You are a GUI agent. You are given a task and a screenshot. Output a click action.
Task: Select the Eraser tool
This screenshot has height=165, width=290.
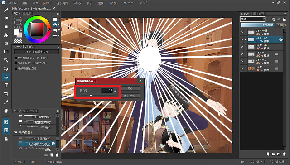click(x=6, y=18)
